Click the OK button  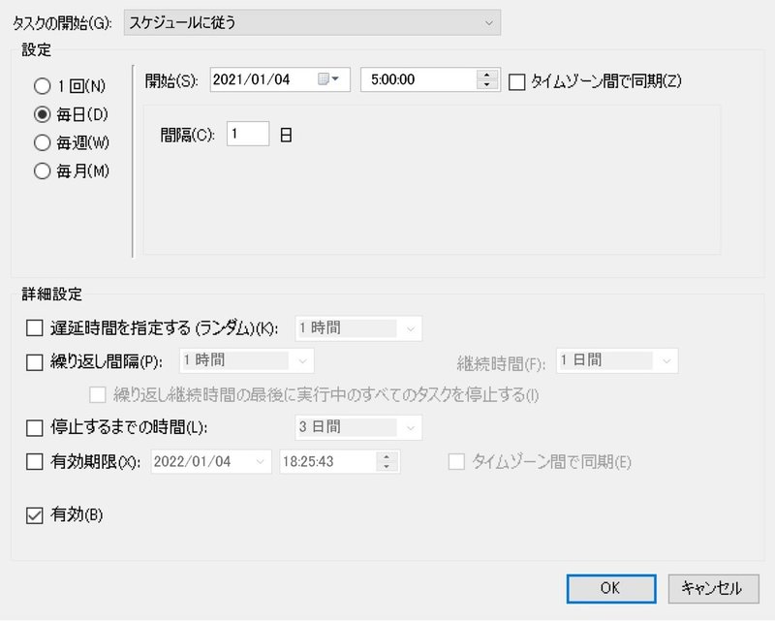609,588
